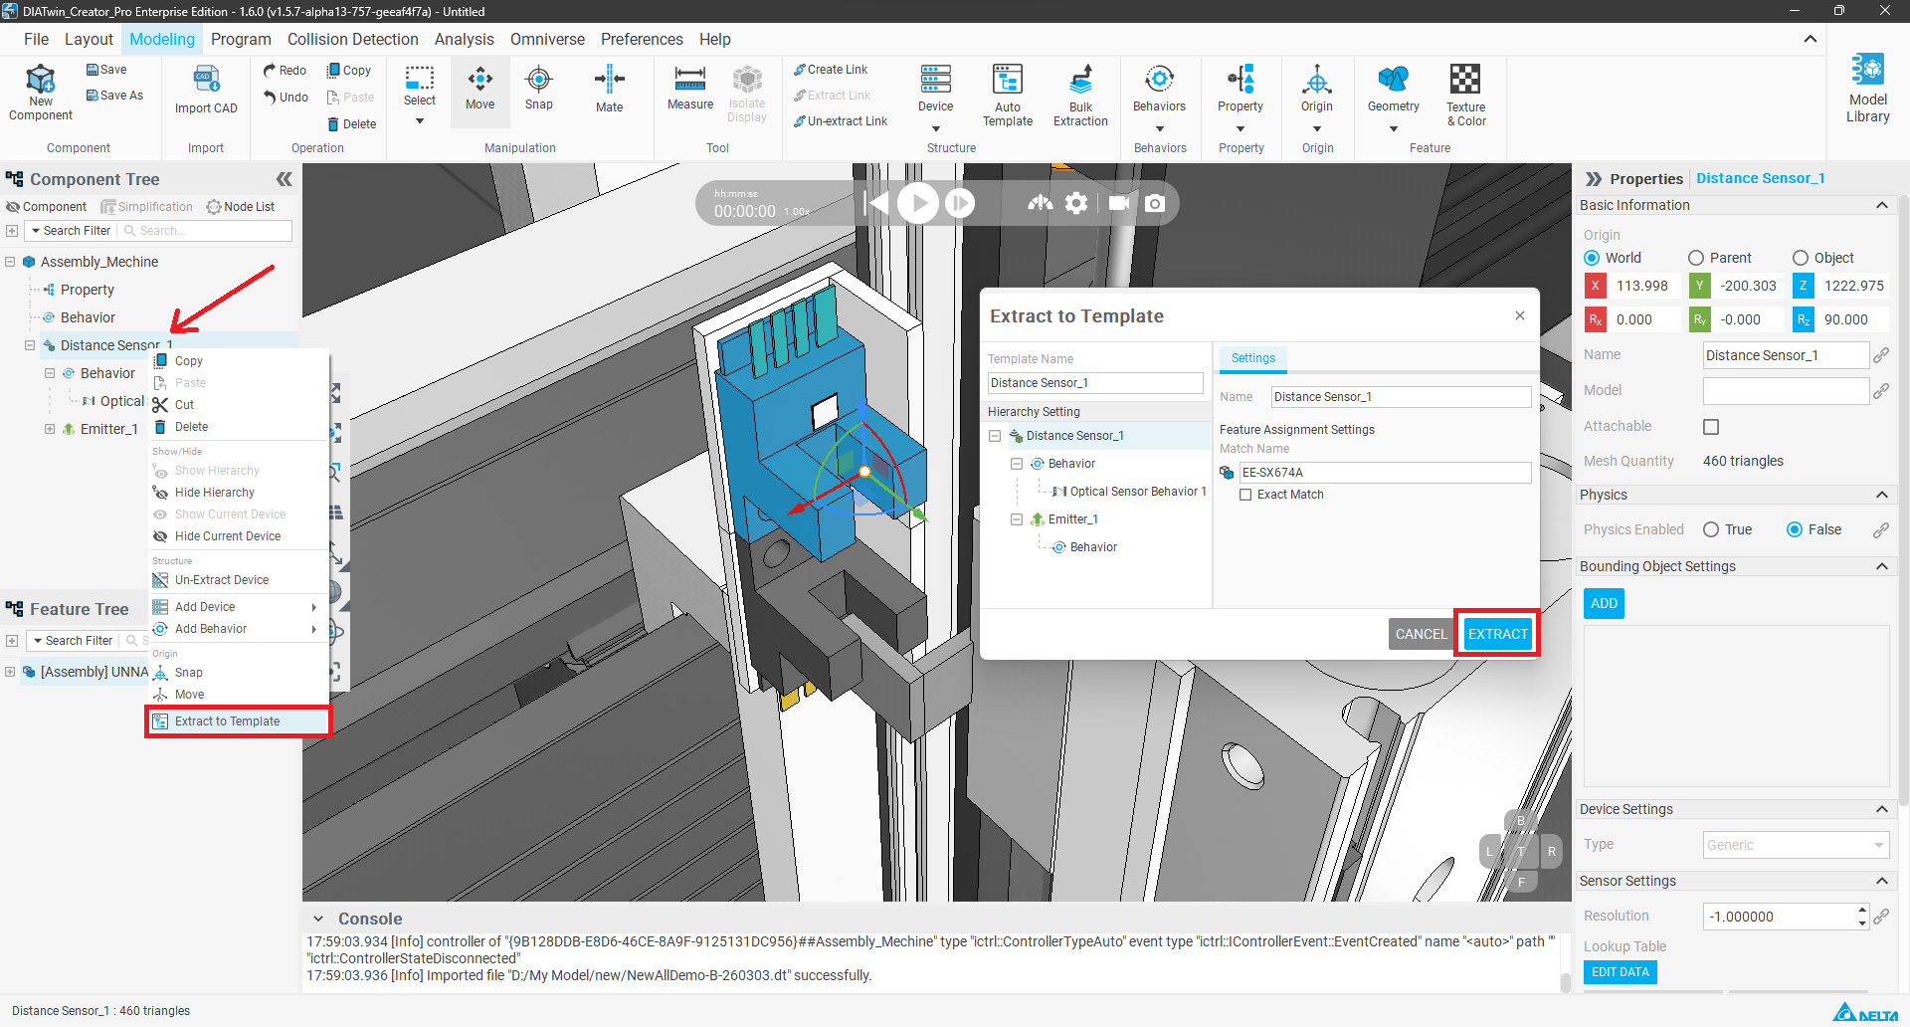Image resolution: width=1910 pixels, height=1027 pixels.
Task: Rewind simulation to start
Action: tap(876, 203)
